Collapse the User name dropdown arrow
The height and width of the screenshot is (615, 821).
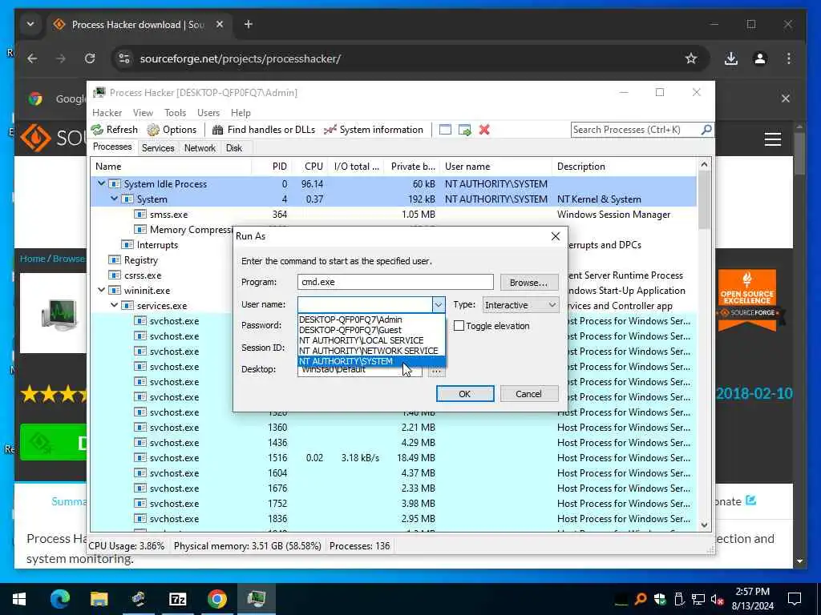(439, 304)
